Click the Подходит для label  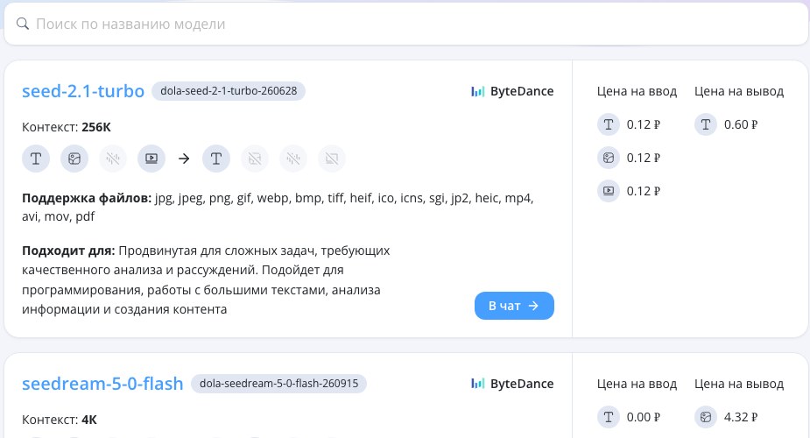[68, 251]
